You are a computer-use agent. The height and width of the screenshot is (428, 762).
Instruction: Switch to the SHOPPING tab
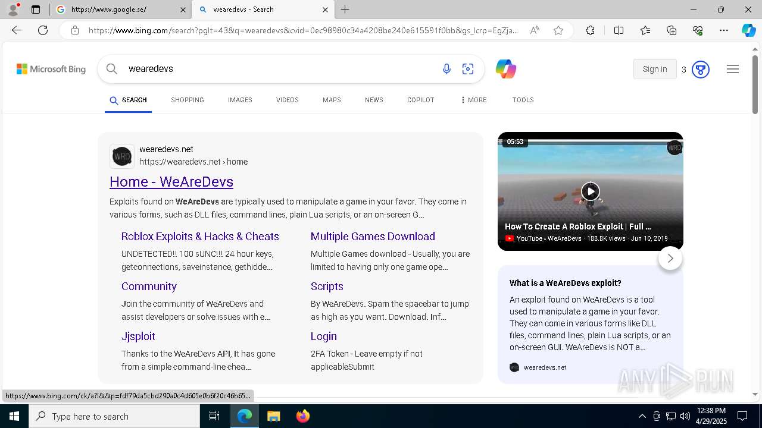[x=188, y=100]
